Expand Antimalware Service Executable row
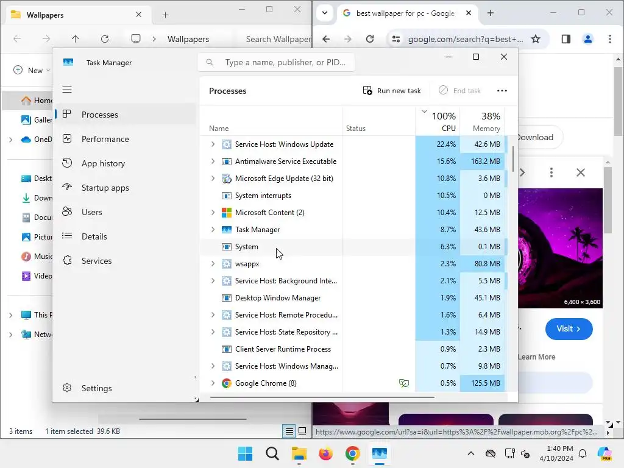Screen dimensions: 624x468 point(213,161)
